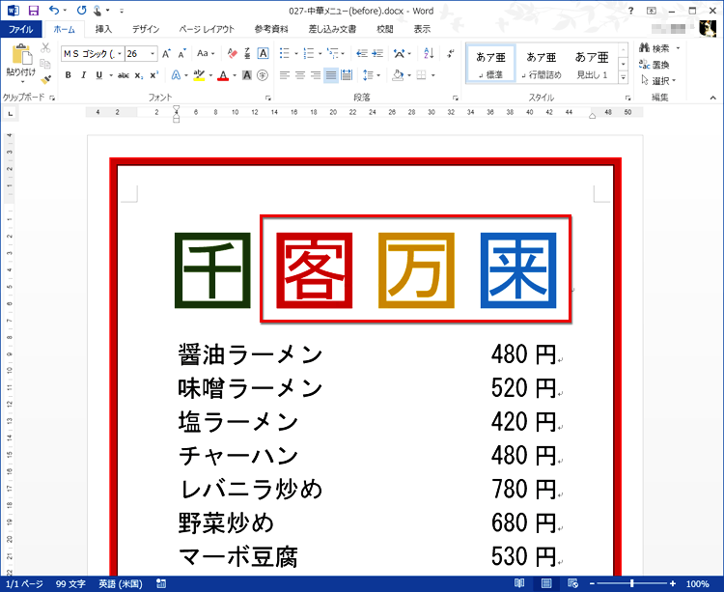Open the font size dropdown
The height and width of the screenshot is (592, 724).
153,54
